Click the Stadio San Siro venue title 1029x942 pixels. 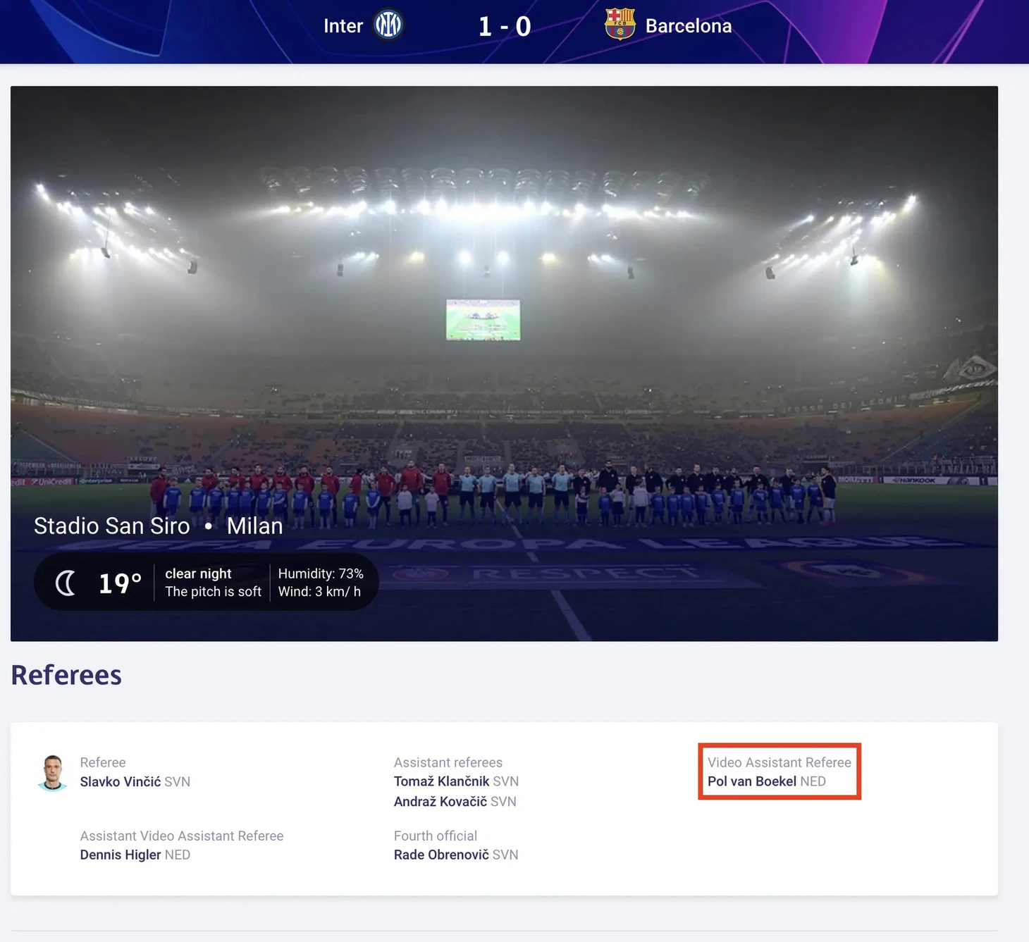(x=112, y=526)
